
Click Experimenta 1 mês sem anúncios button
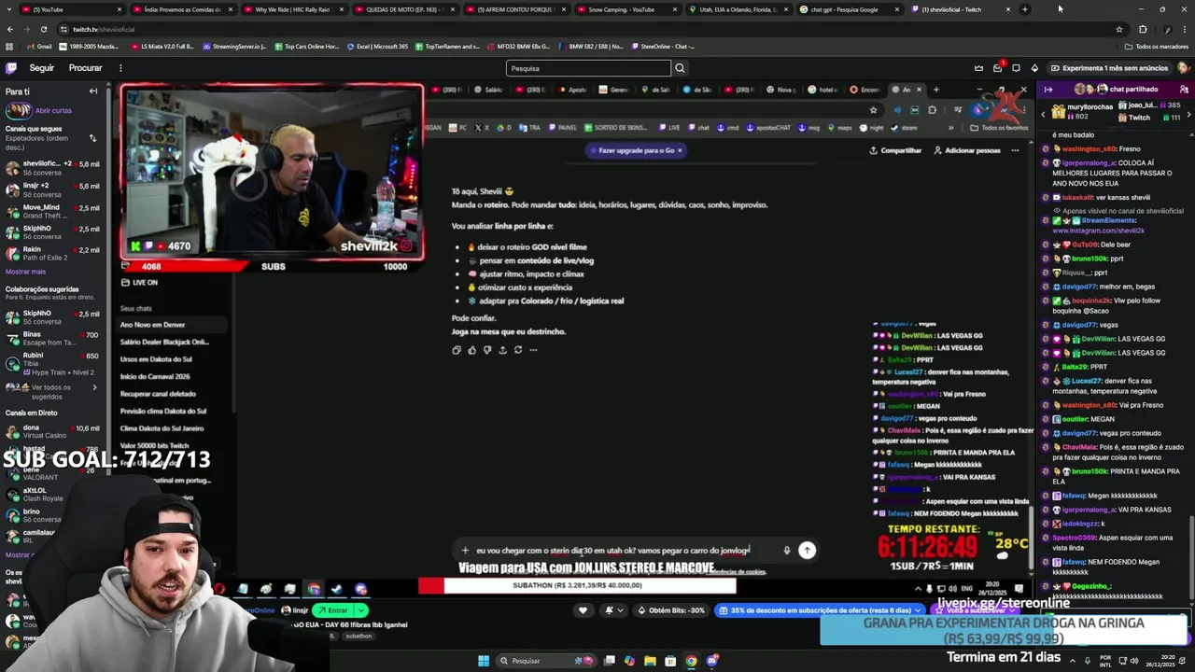tap(1109, 68)
